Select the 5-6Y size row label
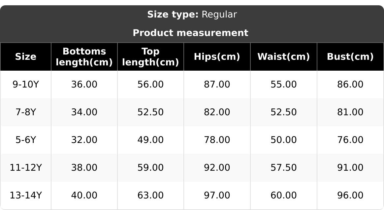The width and height of the screenshot is (384, 210). 26,140
